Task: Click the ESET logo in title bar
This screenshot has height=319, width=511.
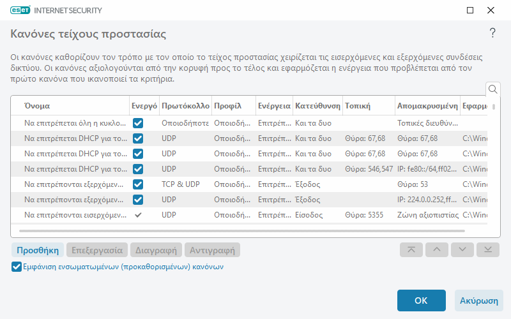Action: coord(20,10)
